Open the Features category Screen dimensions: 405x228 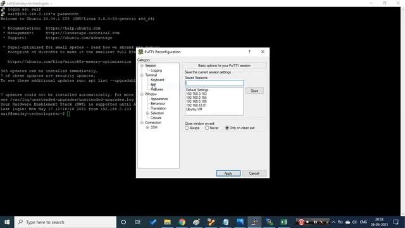pos(157,89)
